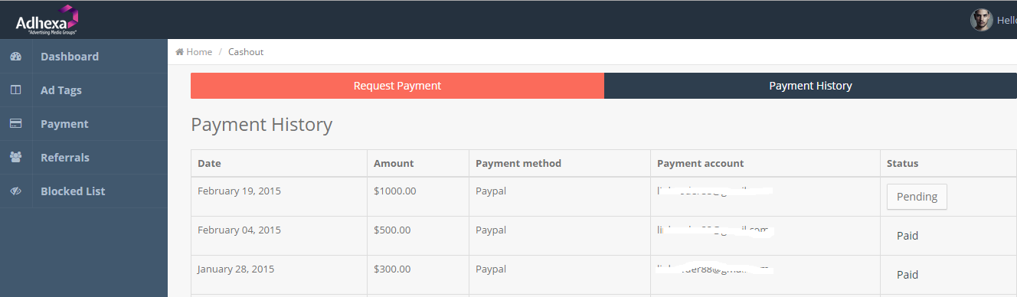Click the Cashout breadcrumb item
Screen dimensions: 1017x297
point(246,52)
